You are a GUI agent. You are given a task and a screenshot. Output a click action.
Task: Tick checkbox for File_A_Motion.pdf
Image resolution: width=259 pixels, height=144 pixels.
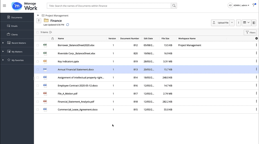pos(38,94)
